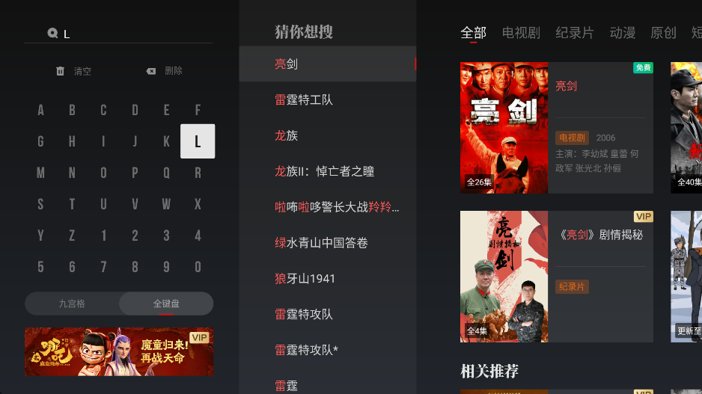702x394 pixels.
Task: Click the search input field
Action: [x=119, y=34]
